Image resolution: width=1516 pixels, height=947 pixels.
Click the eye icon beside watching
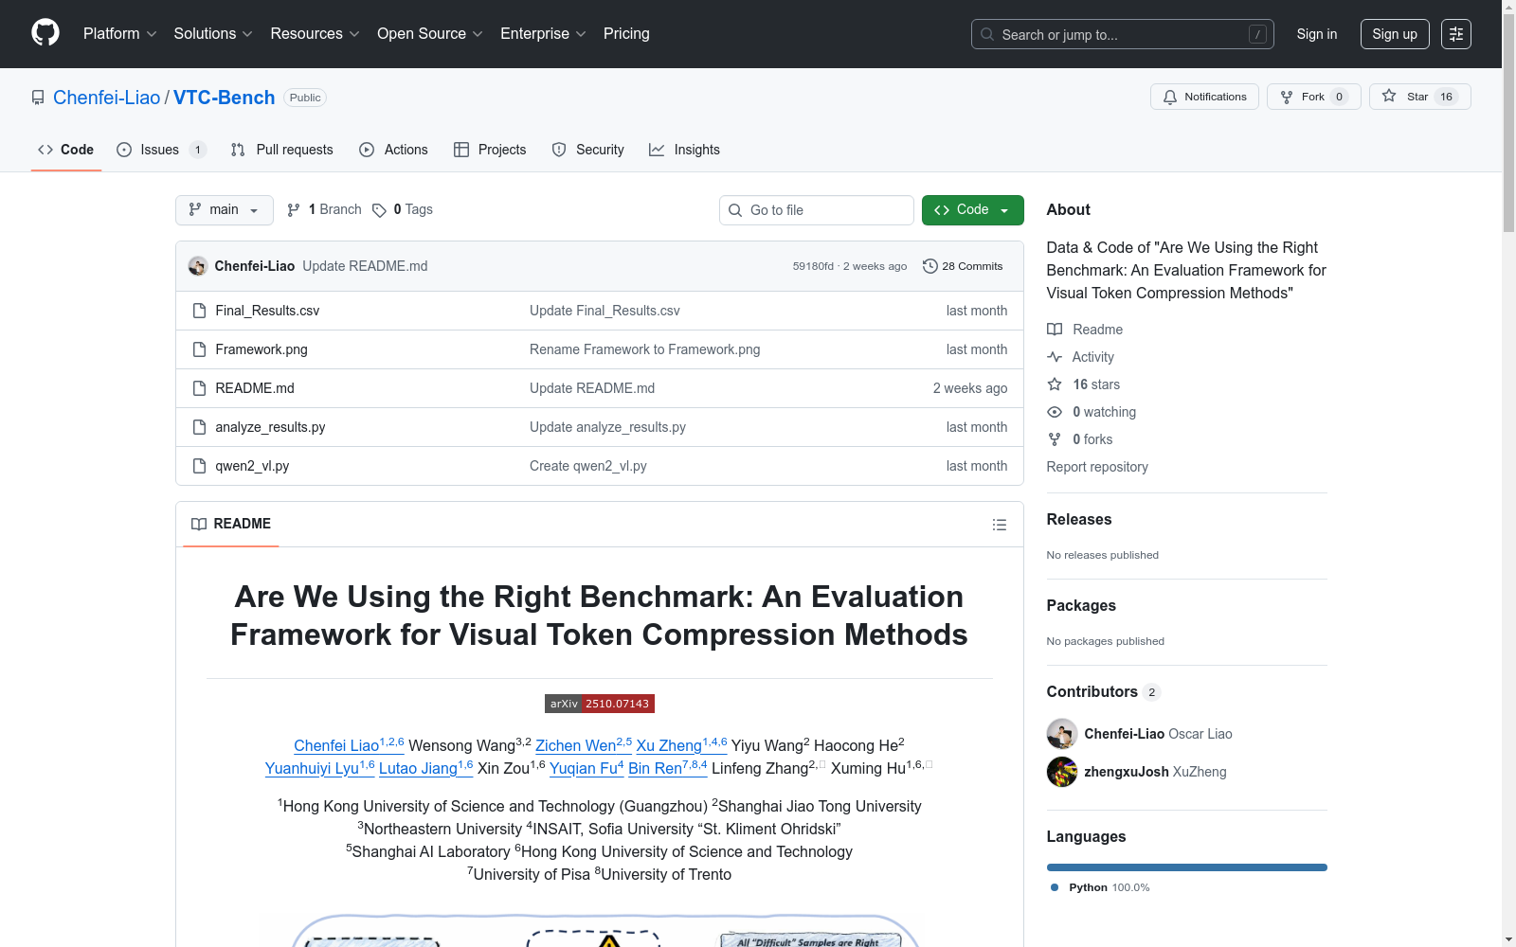[1055, 412]
